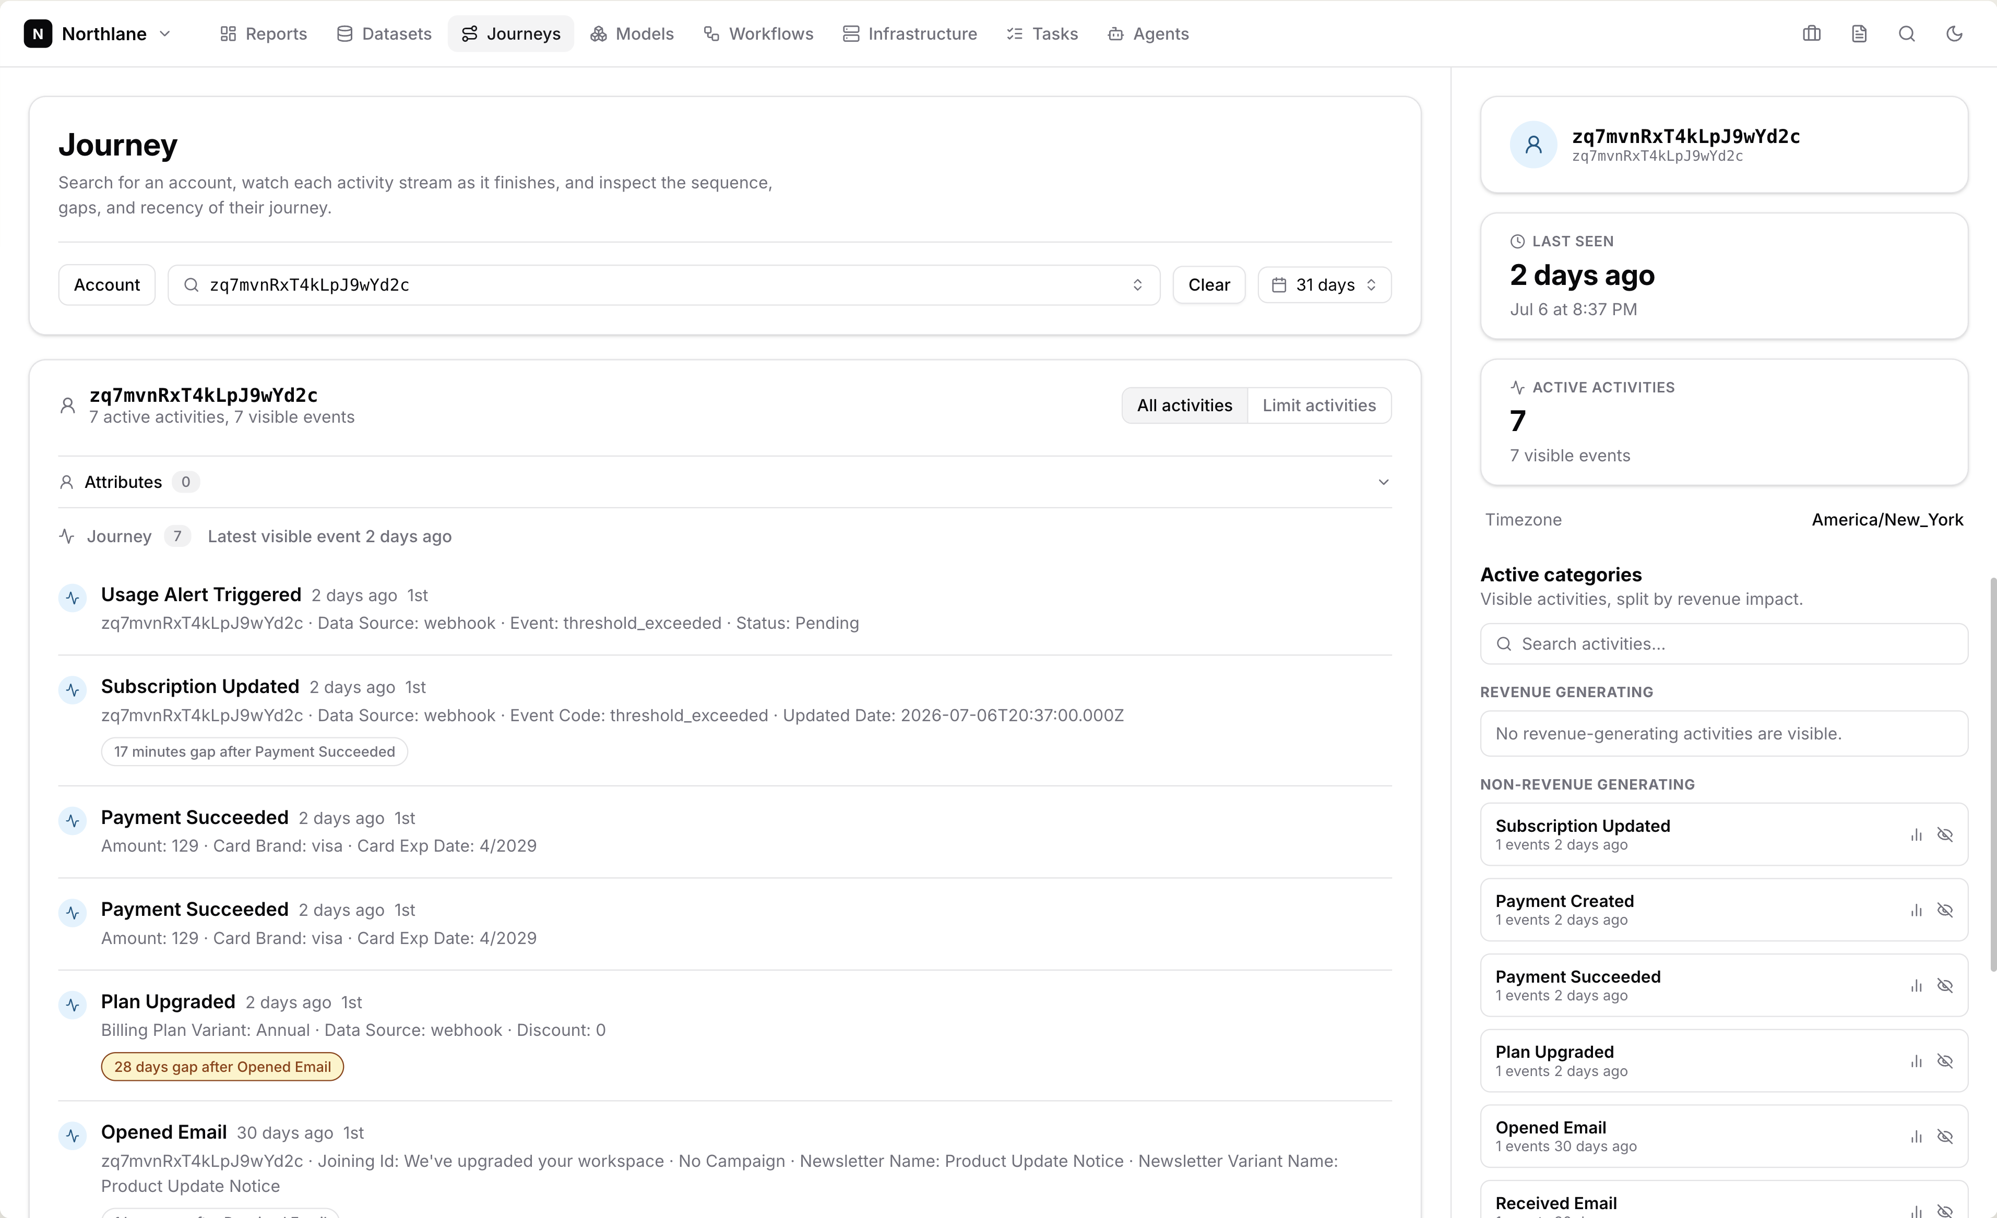Image resolution: width=1997 pixels, height=1218 pixels.
Task: Open chart for Opened Email category
Action: point(1916,1136)
